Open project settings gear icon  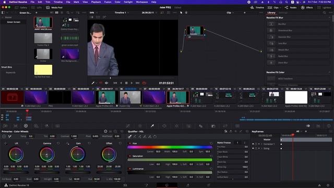pyautogui.click(x=328, y=185)
